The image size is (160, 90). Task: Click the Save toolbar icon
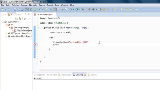click(x=15, y=9)
